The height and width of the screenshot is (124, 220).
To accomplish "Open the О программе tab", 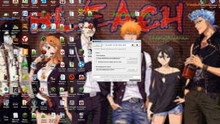I will pyautogui.click(x=121, y=49).
